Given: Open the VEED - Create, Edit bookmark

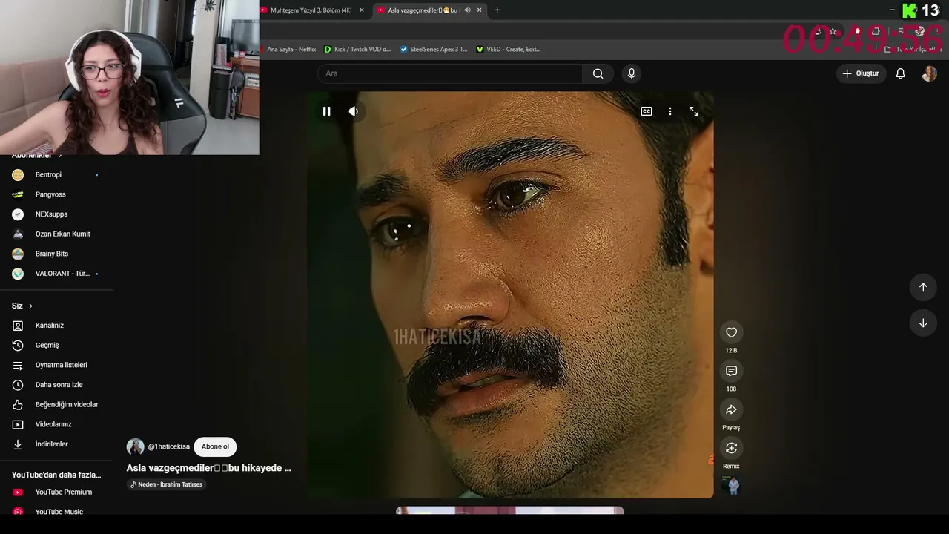Looking at the screenshot, I should click(x=509, y=50).
